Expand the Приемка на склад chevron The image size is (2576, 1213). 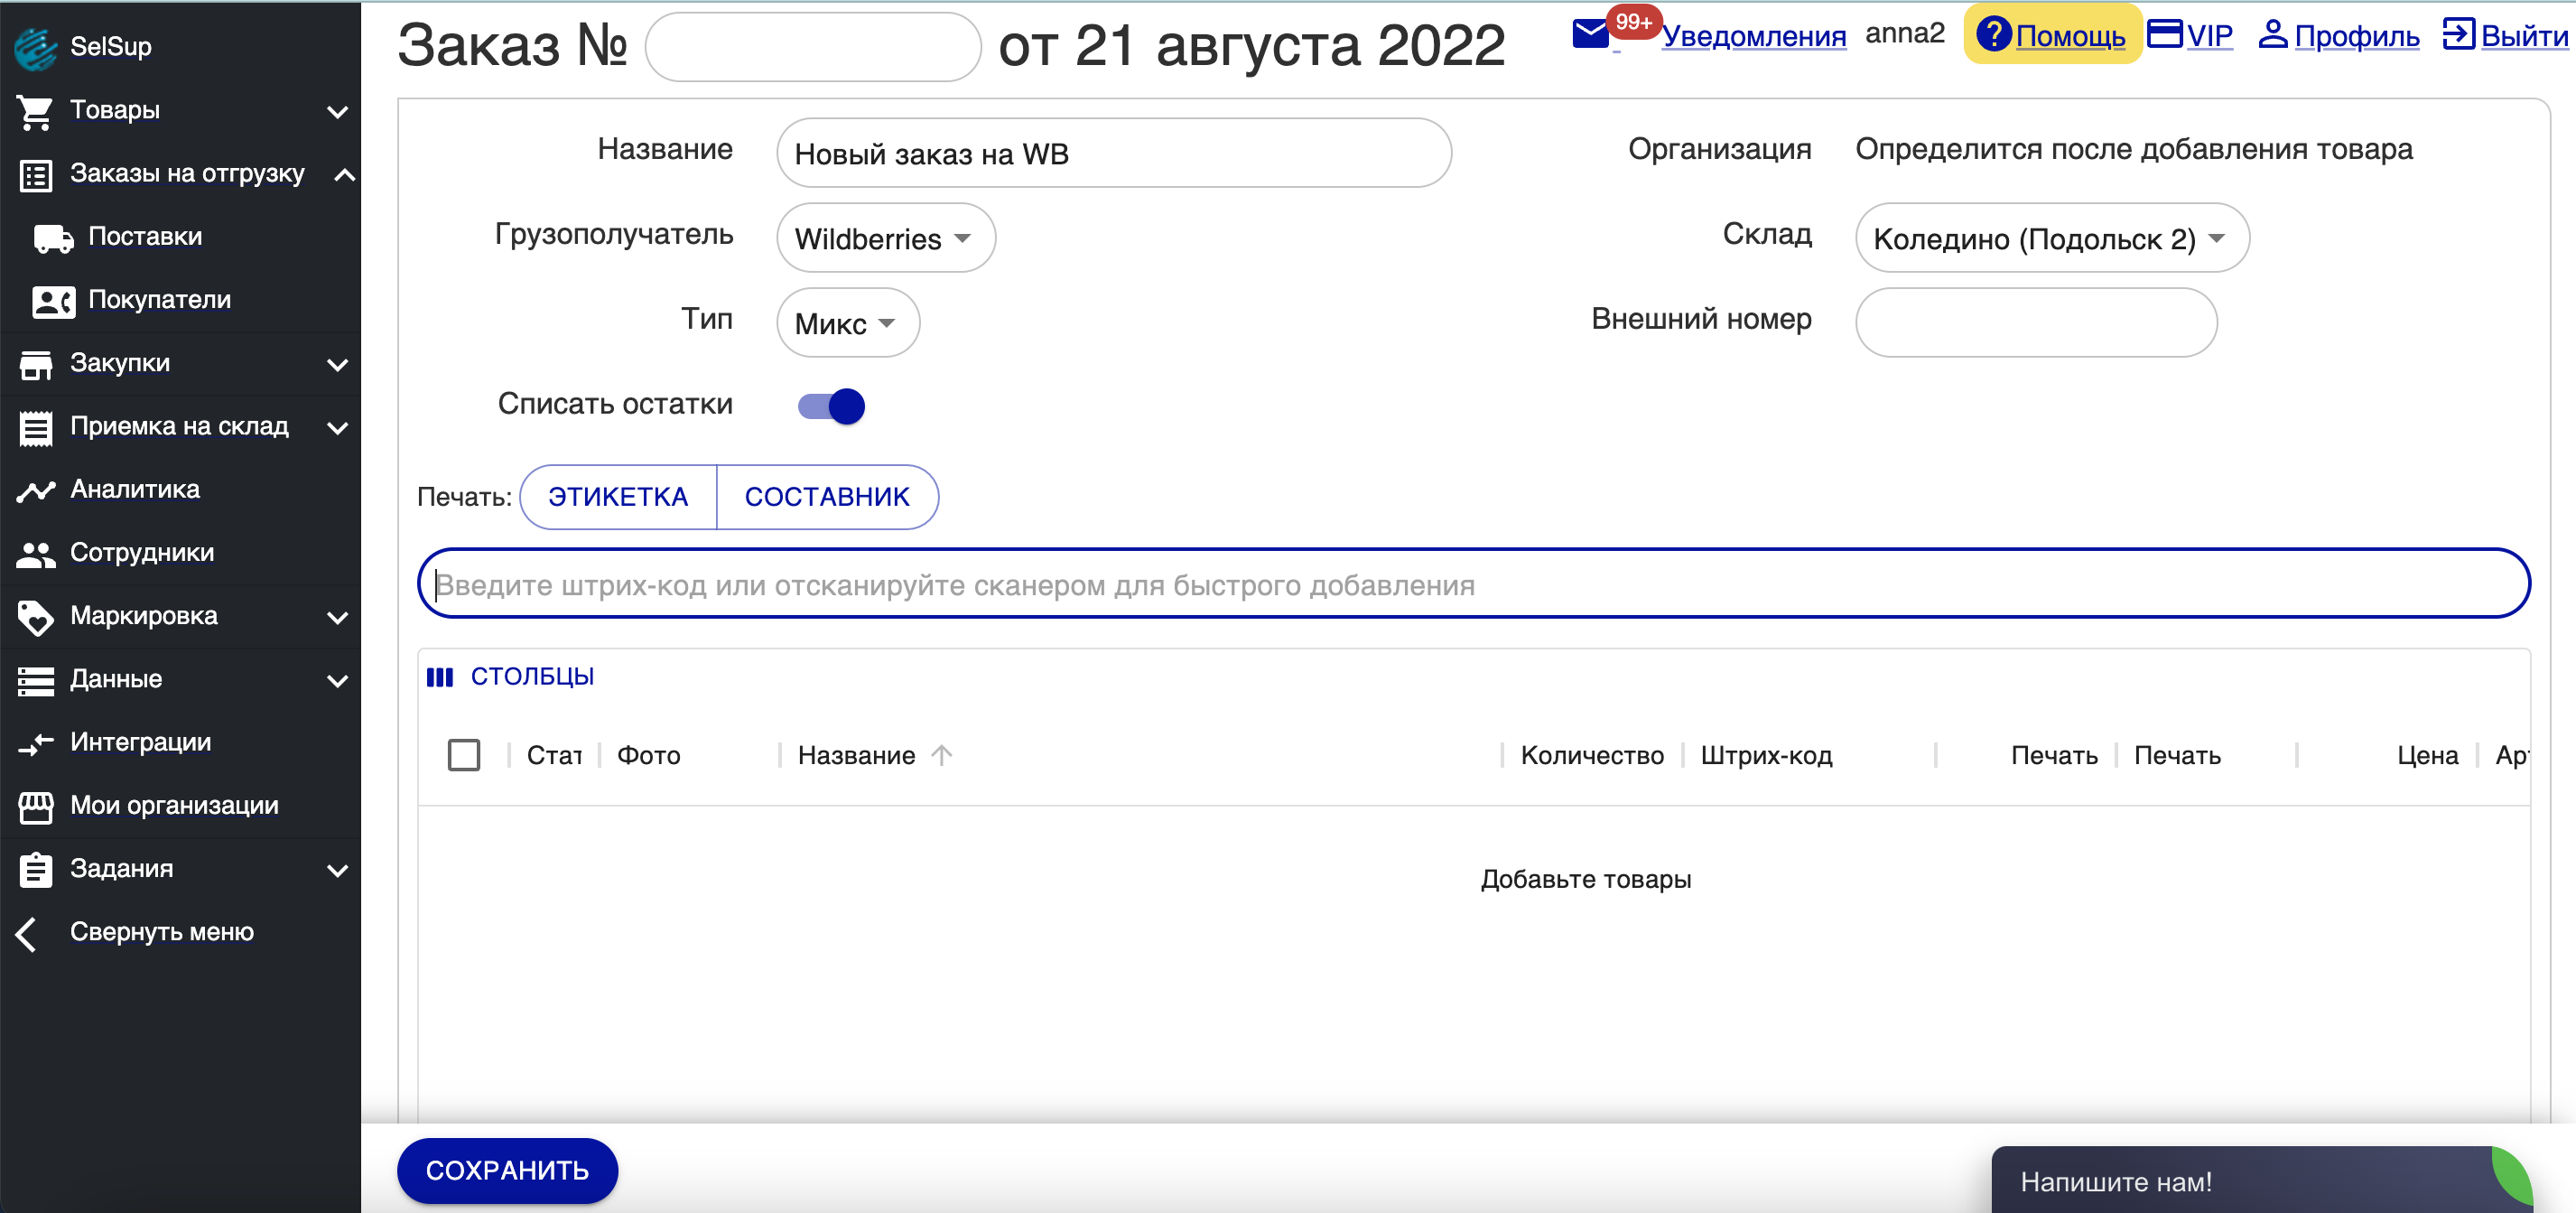tap(338, 428)
